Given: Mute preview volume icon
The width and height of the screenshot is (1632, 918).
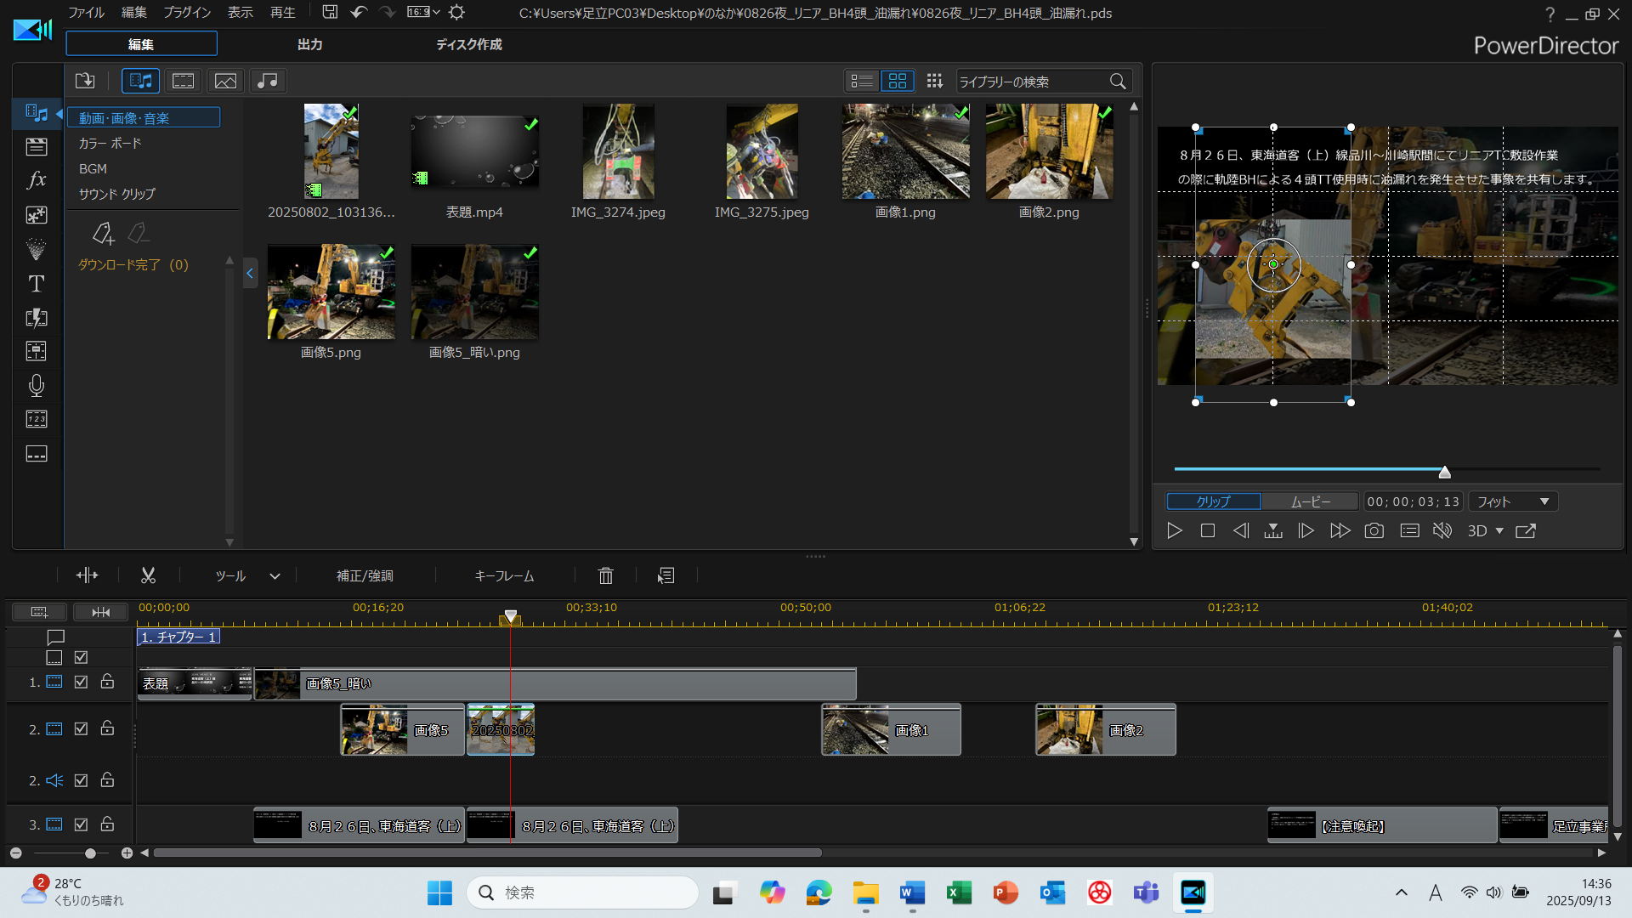Looking at the screenshot, I should [1442, 530].
